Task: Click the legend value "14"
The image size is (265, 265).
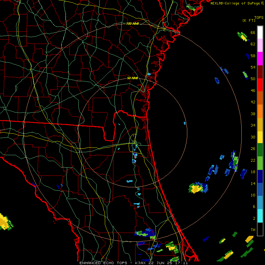Action: [x=253, y=183]
